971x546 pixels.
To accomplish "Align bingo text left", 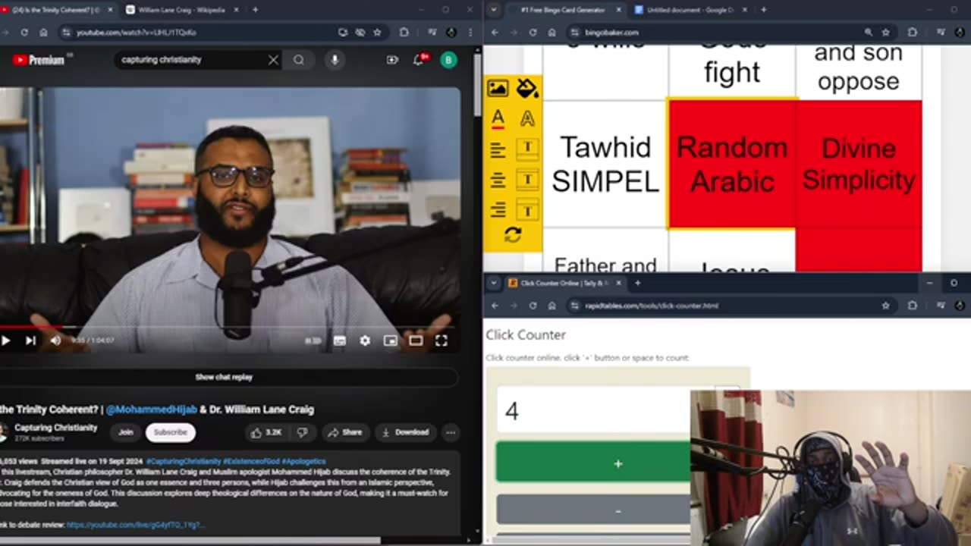I will 498,149.
